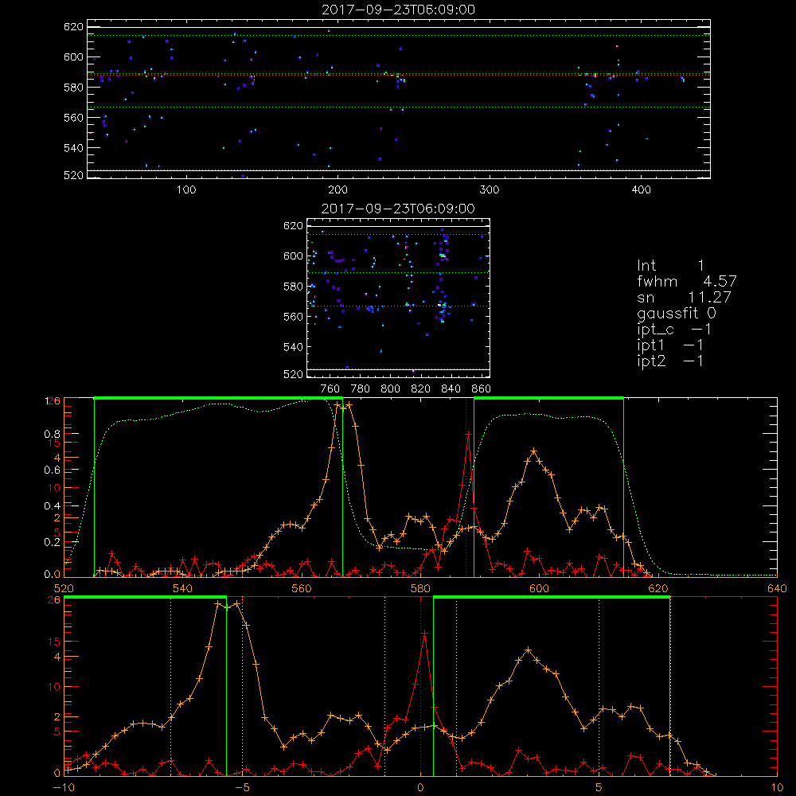Click x-axis label 540 of the profile plot

point(183,589)
